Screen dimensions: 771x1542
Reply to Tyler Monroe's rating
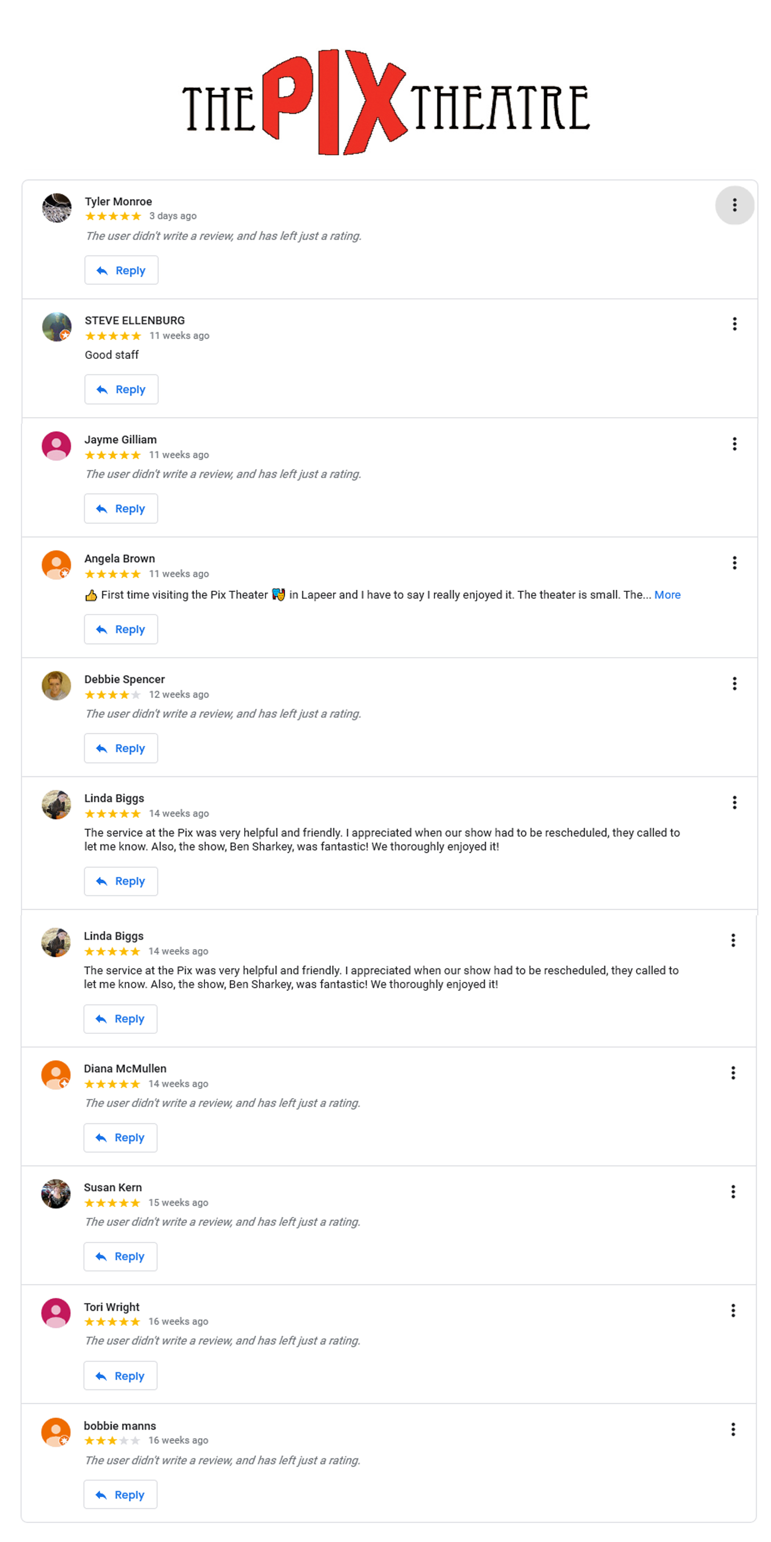121,271
